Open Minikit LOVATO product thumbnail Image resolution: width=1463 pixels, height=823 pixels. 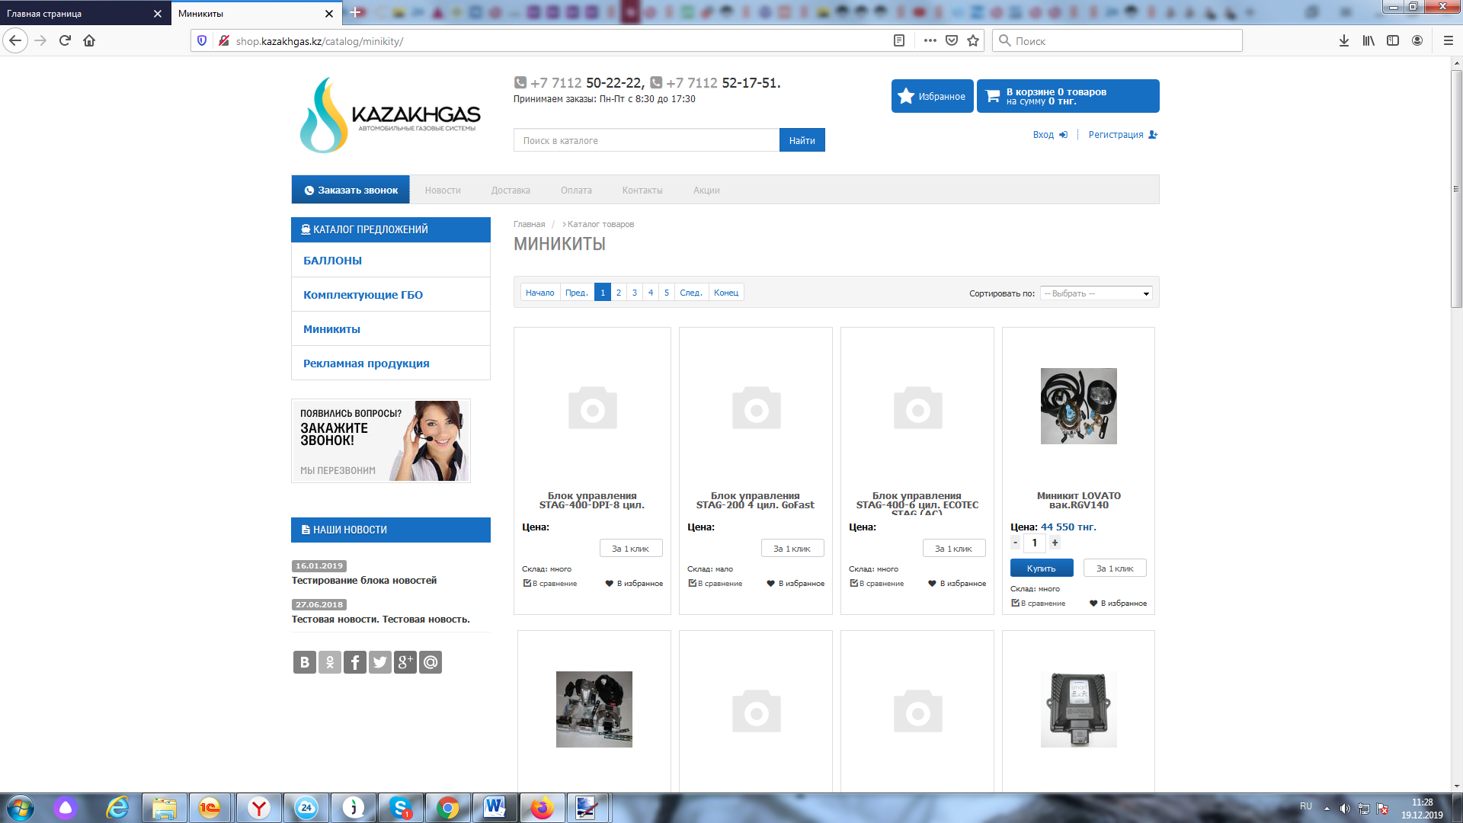pyautogui.click(x=1079, y=406)
